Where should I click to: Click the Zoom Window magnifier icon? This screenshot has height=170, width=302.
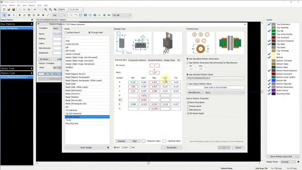55,9
